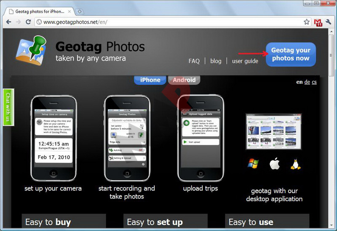
Task: Select the en language option
Action: pos(300,82)
